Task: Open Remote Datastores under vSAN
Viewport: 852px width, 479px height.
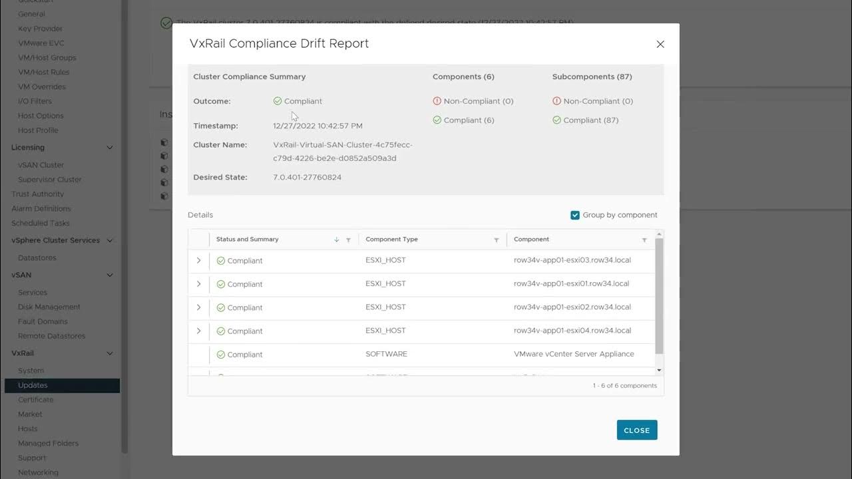Action: coord(52,336)
